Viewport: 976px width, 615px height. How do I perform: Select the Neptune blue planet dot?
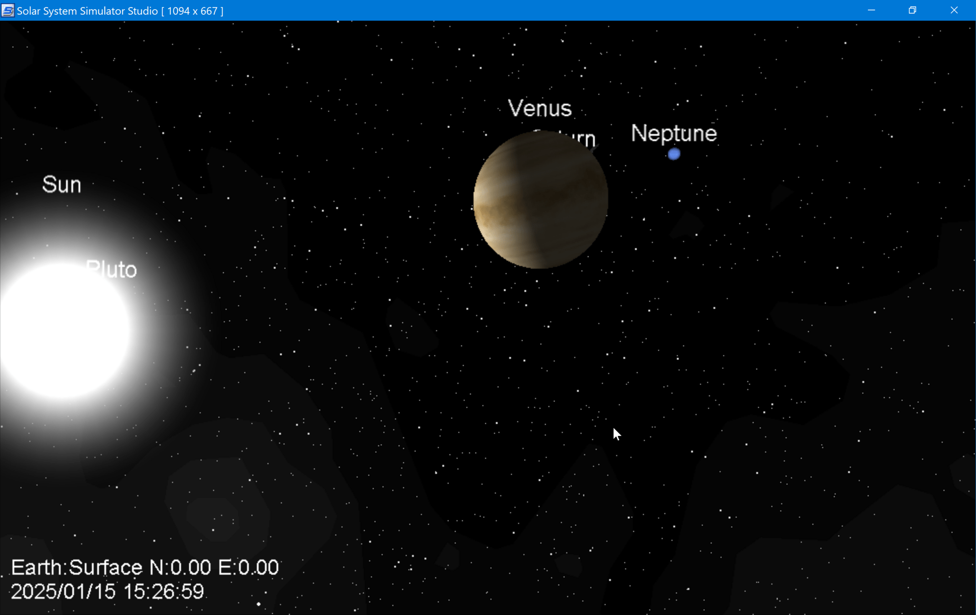pos(674,154)
